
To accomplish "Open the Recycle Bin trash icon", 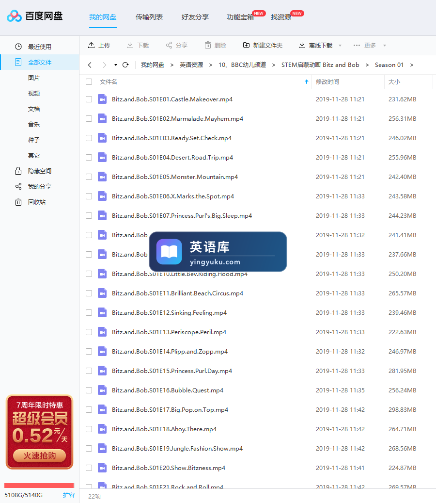I will 18,202.
